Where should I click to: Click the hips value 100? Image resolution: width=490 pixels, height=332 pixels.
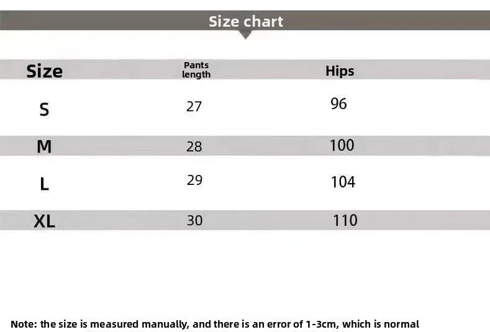342,145
